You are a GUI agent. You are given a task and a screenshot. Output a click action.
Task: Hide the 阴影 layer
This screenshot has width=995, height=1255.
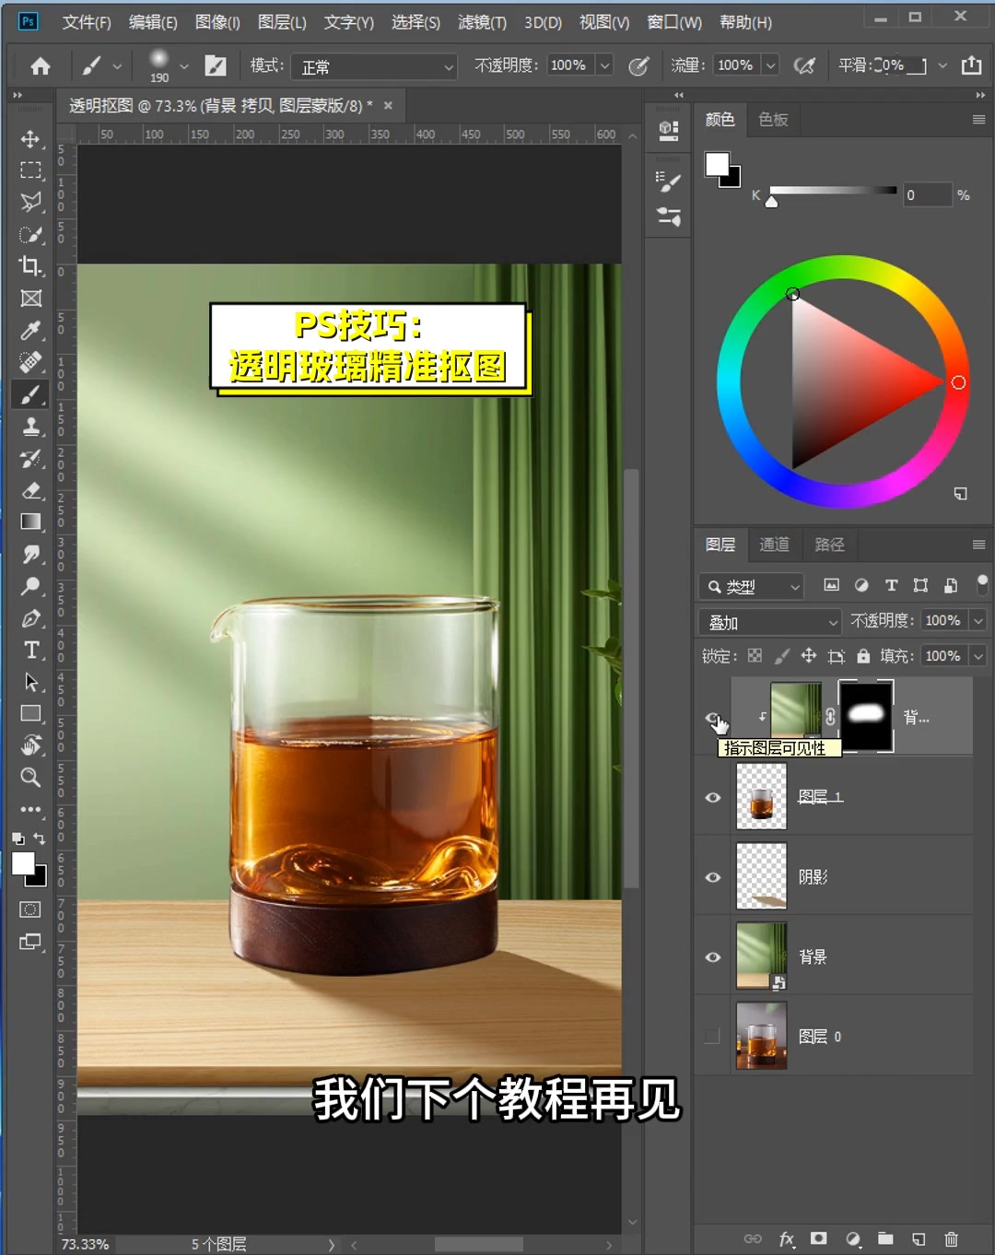(x=712, y=877)
